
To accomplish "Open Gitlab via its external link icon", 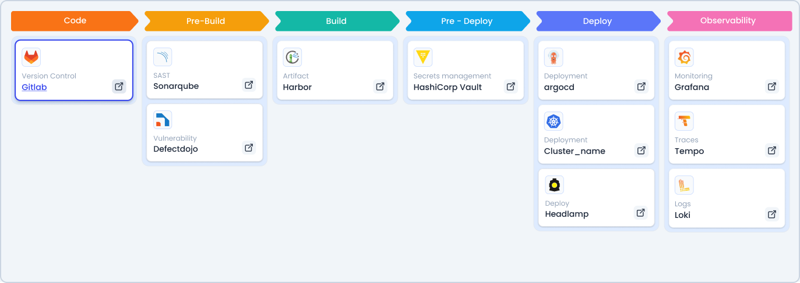I will (x=119, y=87).
